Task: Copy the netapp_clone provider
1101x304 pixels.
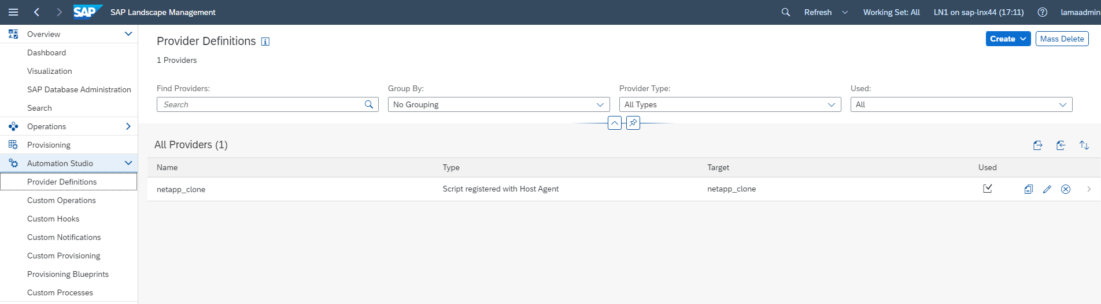Action: click(x=1028, y=189)
